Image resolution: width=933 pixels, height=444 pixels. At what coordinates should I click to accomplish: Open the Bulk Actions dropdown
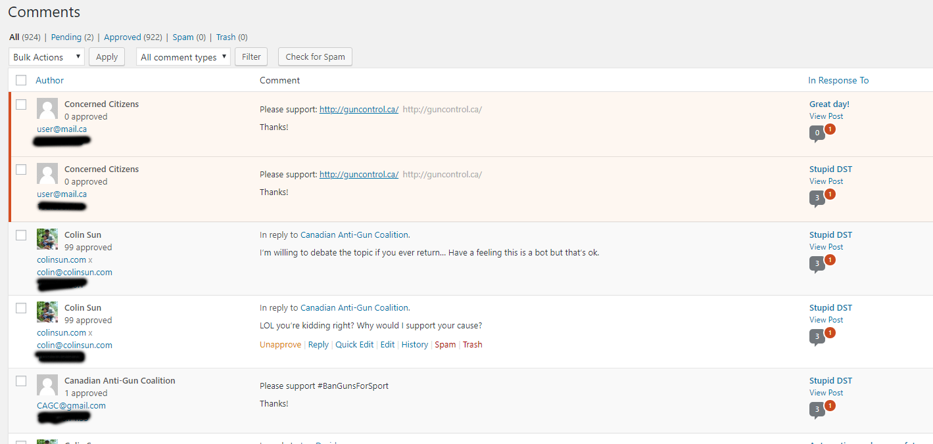47,57
